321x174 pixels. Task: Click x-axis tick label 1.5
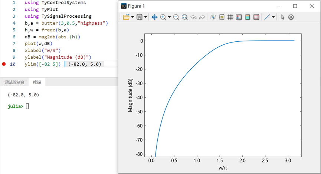pyautogui.click(x=220, y=161)
